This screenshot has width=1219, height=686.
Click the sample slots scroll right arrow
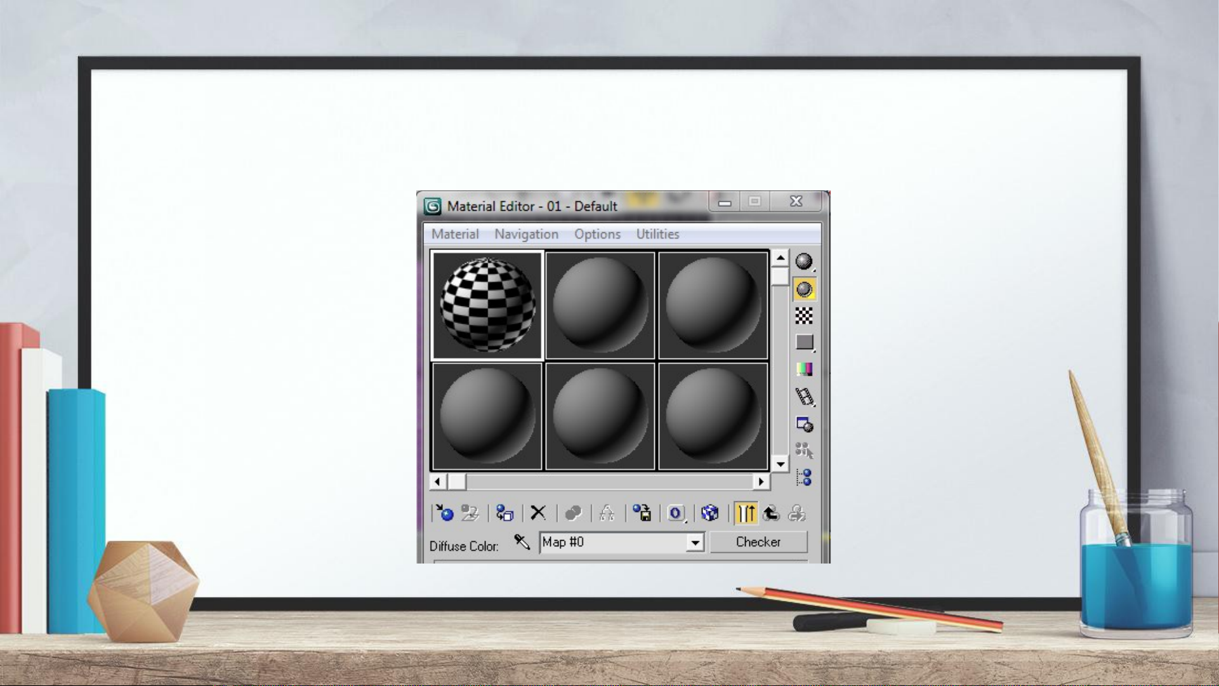pos(761,482)
